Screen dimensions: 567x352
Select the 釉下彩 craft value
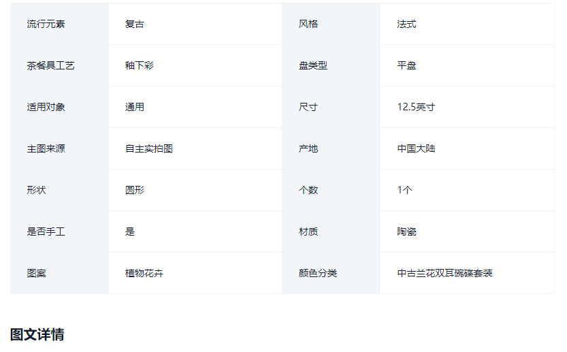point(139,66)
